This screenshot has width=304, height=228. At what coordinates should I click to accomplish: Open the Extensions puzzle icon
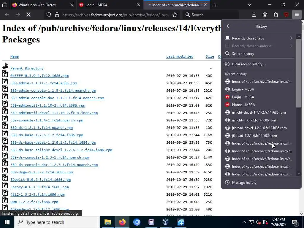point(275,15)
